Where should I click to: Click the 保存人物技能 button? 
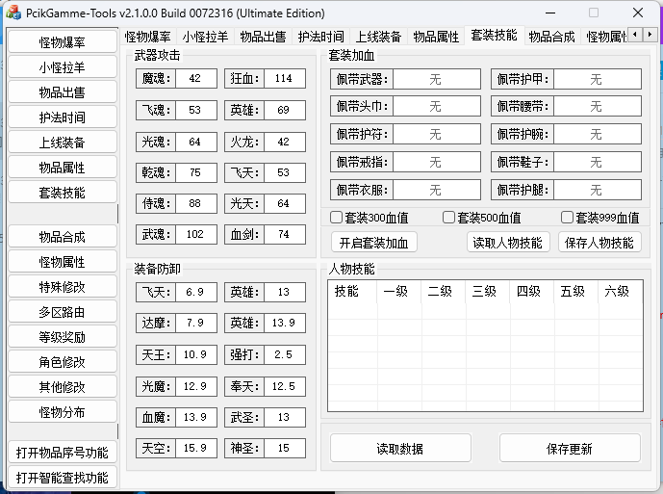[599, 243]
